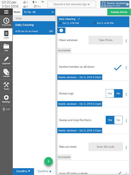The image size is (131, 175).
Task: Log out with the X next to Maddy Jacobsen
Action: pos(128,4)
